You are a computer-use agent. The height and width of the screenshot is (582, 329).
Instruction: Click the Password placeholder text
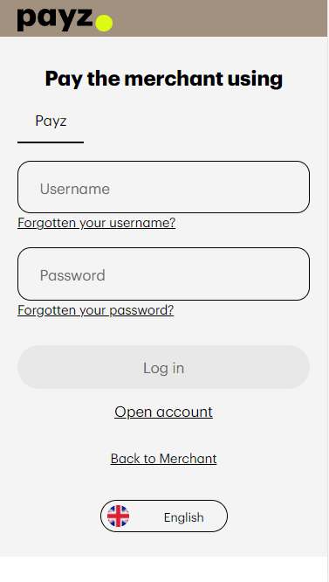[72, 275]
